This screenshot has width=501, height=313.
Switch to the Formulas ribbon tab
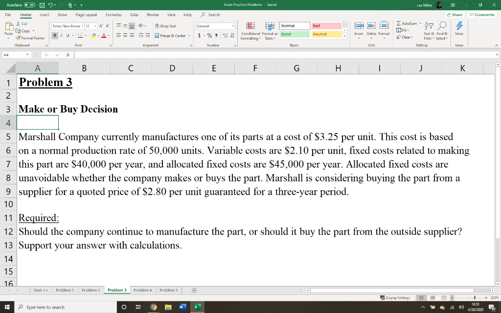coord(114,15)
